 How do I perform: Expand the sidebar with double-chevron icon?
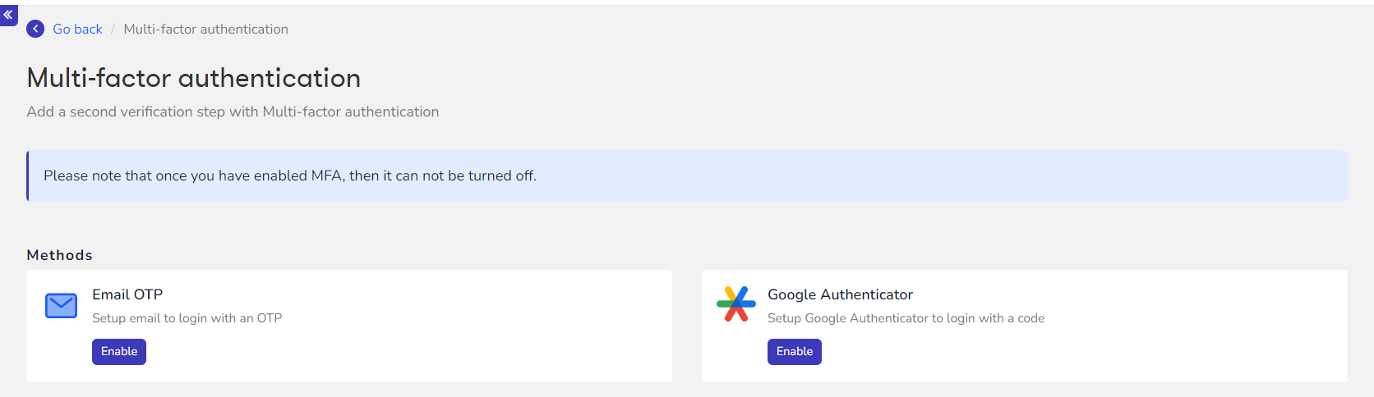(x=8, y=15)
